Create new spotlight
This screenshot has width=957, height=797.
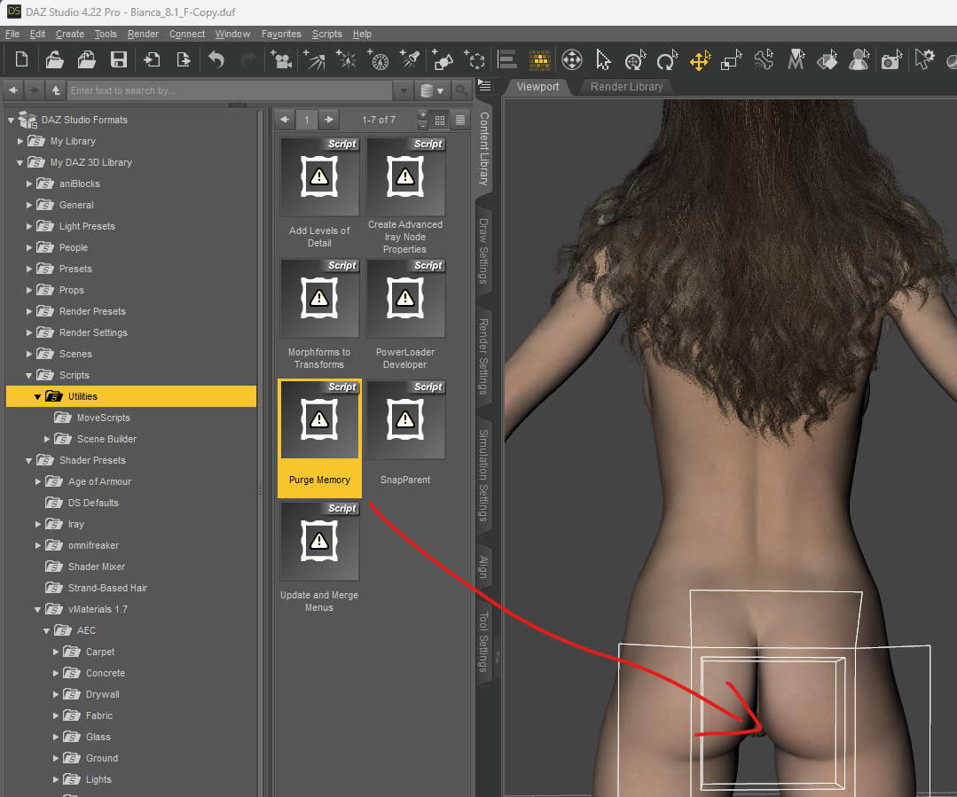[x=410, y=59]
